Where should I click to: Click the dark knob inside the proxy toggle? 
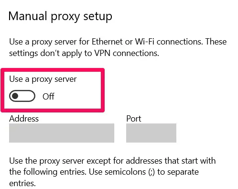pos(15,96)
